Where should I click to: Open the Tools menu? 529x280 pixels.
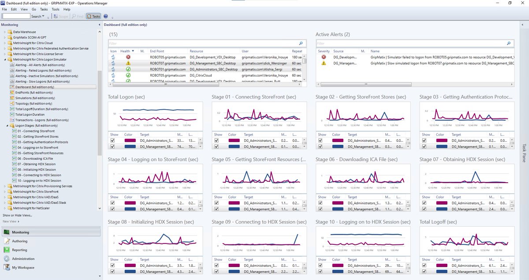coord(56,9)
